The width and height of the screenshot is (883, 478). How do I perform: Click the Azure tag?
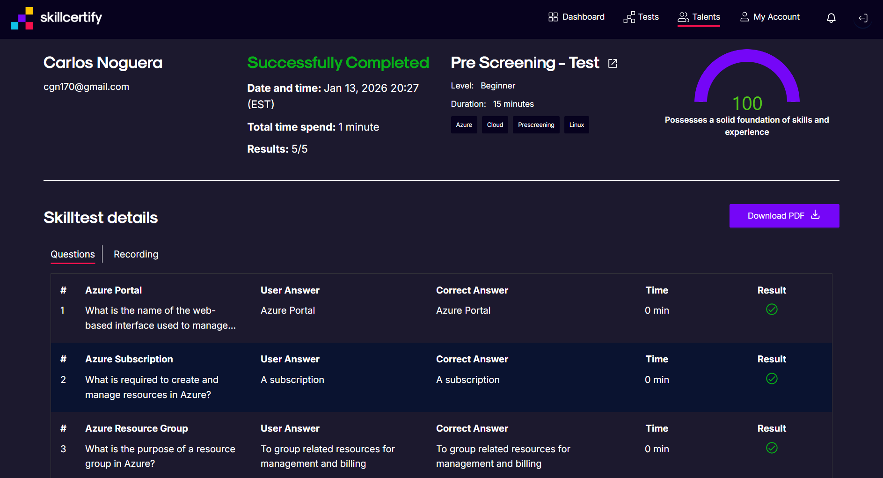point(464,125)
